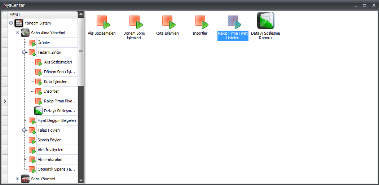This screenshot has width=379, height=185.
Task: Select Alış Sözleşmeleri label in tree
Action: point(58,62)
